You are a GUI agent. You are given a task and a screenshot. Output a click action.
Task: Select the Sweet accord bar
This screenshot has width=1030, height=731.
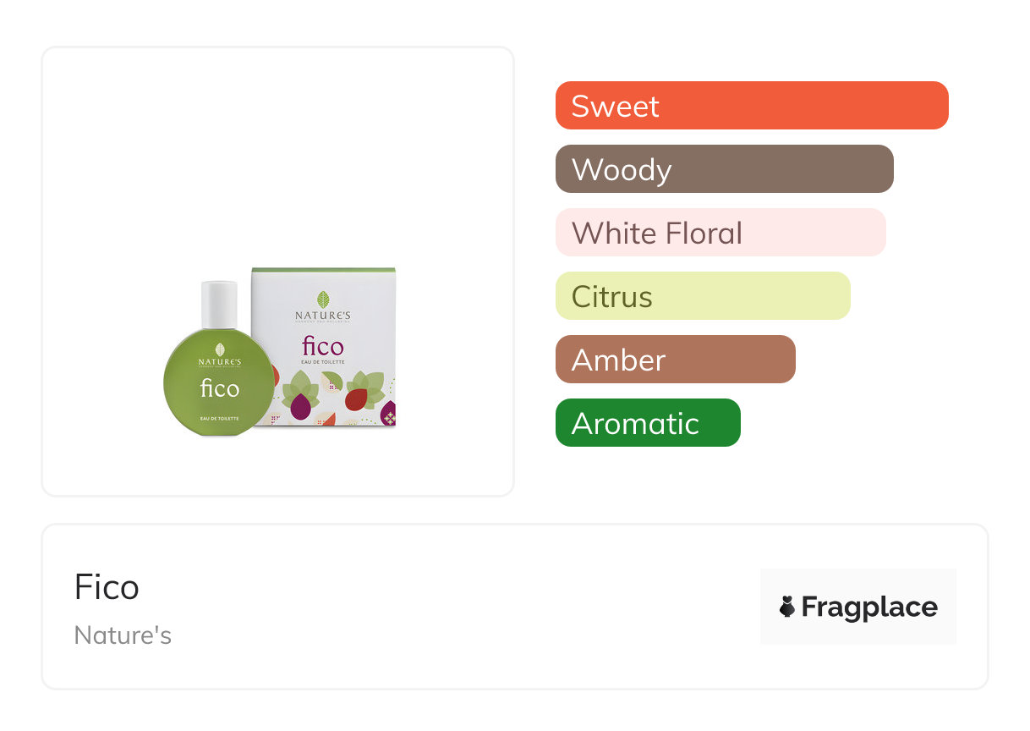pos(751,106)
